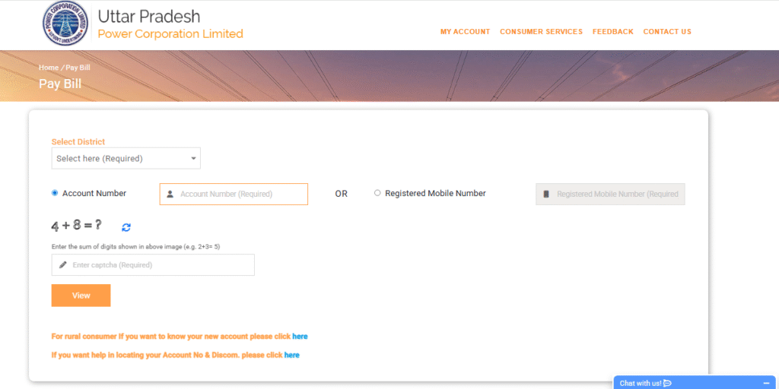Click the pencil icon in captcha field
The image size is (779, 389).
(x=62, y=265)
